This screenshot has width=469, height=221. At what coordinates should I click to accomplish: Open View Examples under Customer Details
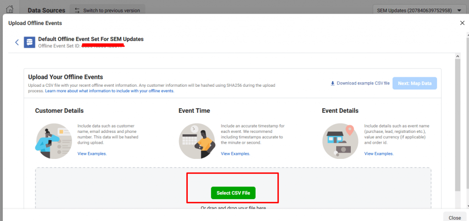coord(92,153)
